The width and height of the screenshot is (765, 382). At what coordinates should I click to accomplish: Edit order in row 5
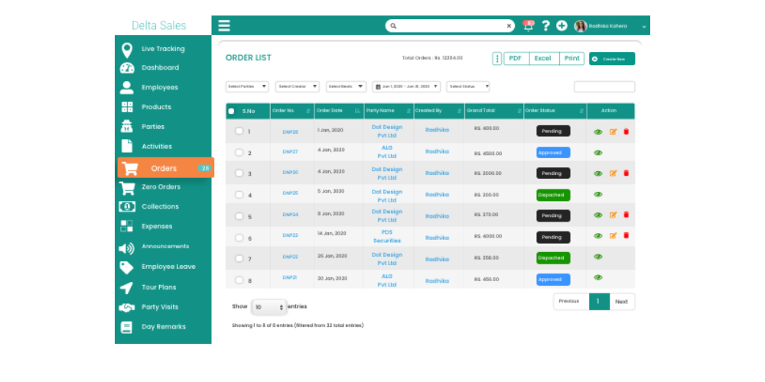(614, 215)
